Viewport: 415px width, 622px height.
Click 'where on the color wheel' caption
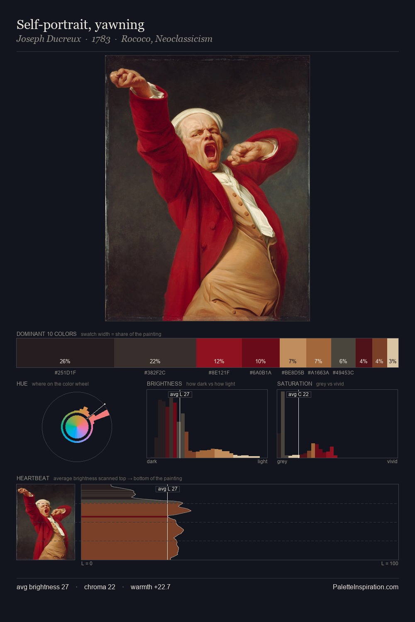click(60, 384)
